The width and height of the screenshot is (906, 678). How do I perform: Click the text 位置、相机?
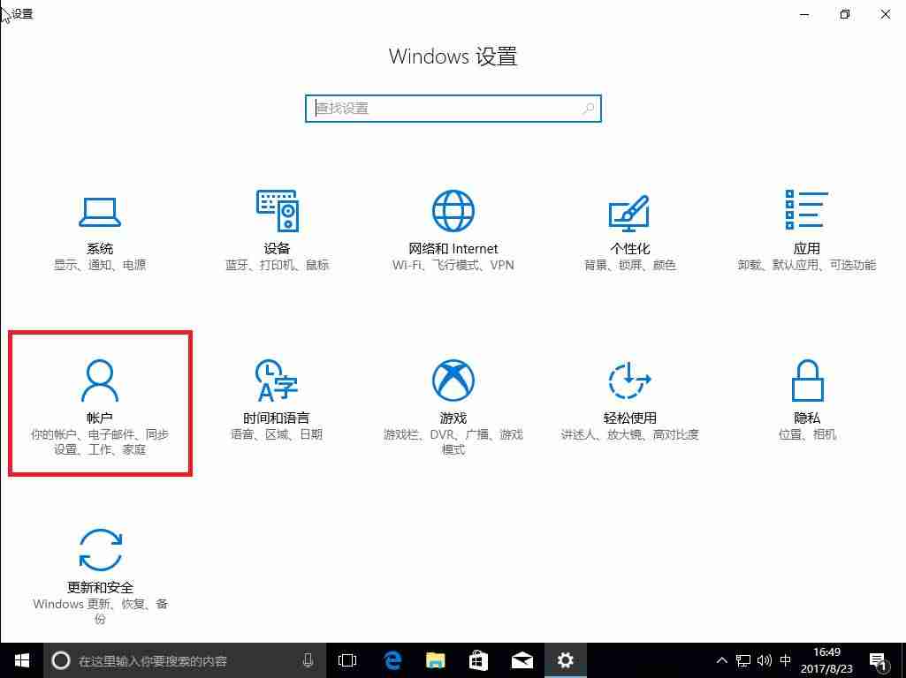(807, 434)
